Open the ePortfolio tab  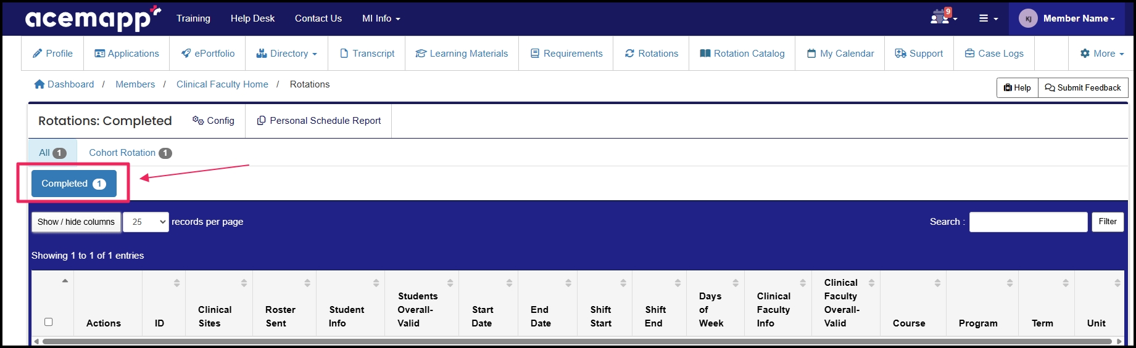207,54
